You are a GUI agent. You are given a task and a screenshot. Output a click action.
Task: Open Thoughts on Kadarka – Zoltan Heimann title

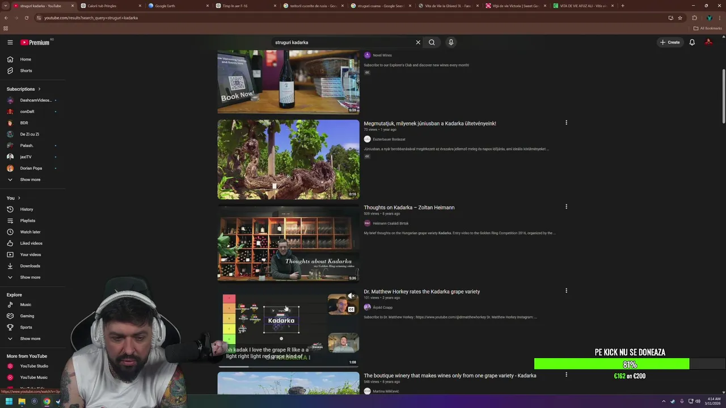coord(409,207)
